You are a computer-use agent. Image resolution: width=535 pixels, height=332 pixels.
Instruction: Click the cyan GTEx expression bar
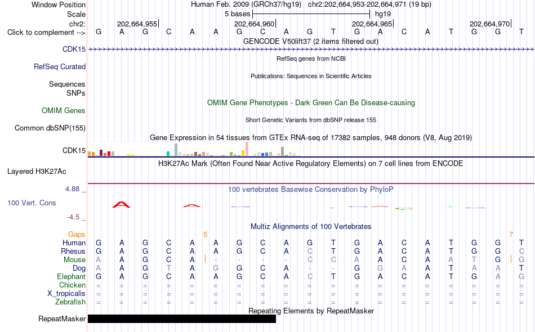coord(168,154)
